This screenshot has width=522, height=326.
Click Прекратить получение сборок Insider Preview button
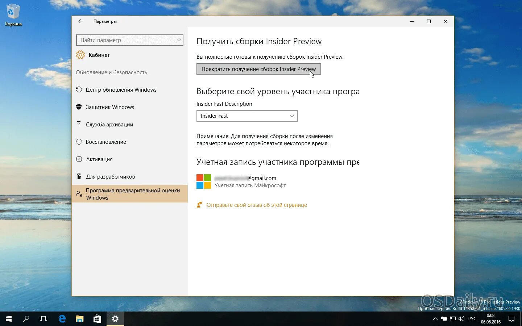(x=259, y=69)
